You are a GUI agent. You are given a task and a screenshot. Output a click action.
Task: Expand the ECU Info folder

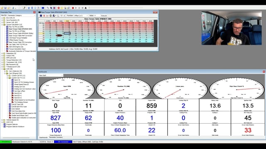(2, 18)
